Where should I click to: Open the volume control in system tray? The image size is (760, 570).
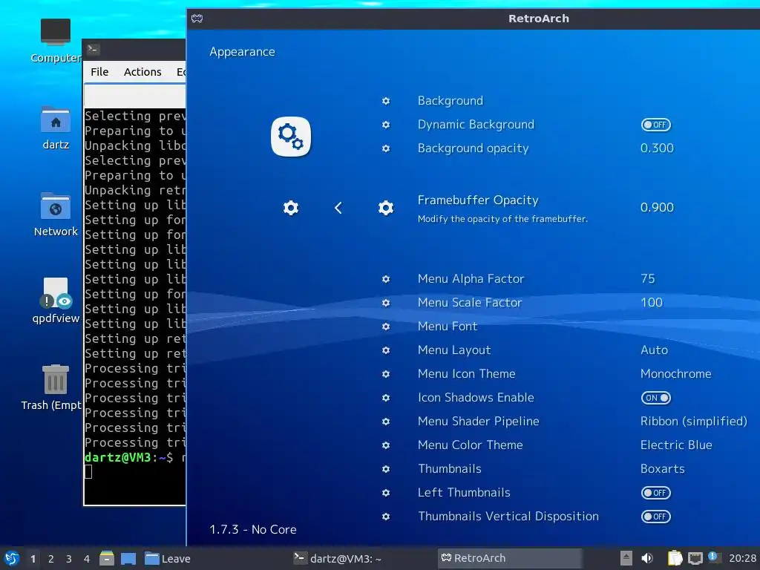(x=647, y=558)
